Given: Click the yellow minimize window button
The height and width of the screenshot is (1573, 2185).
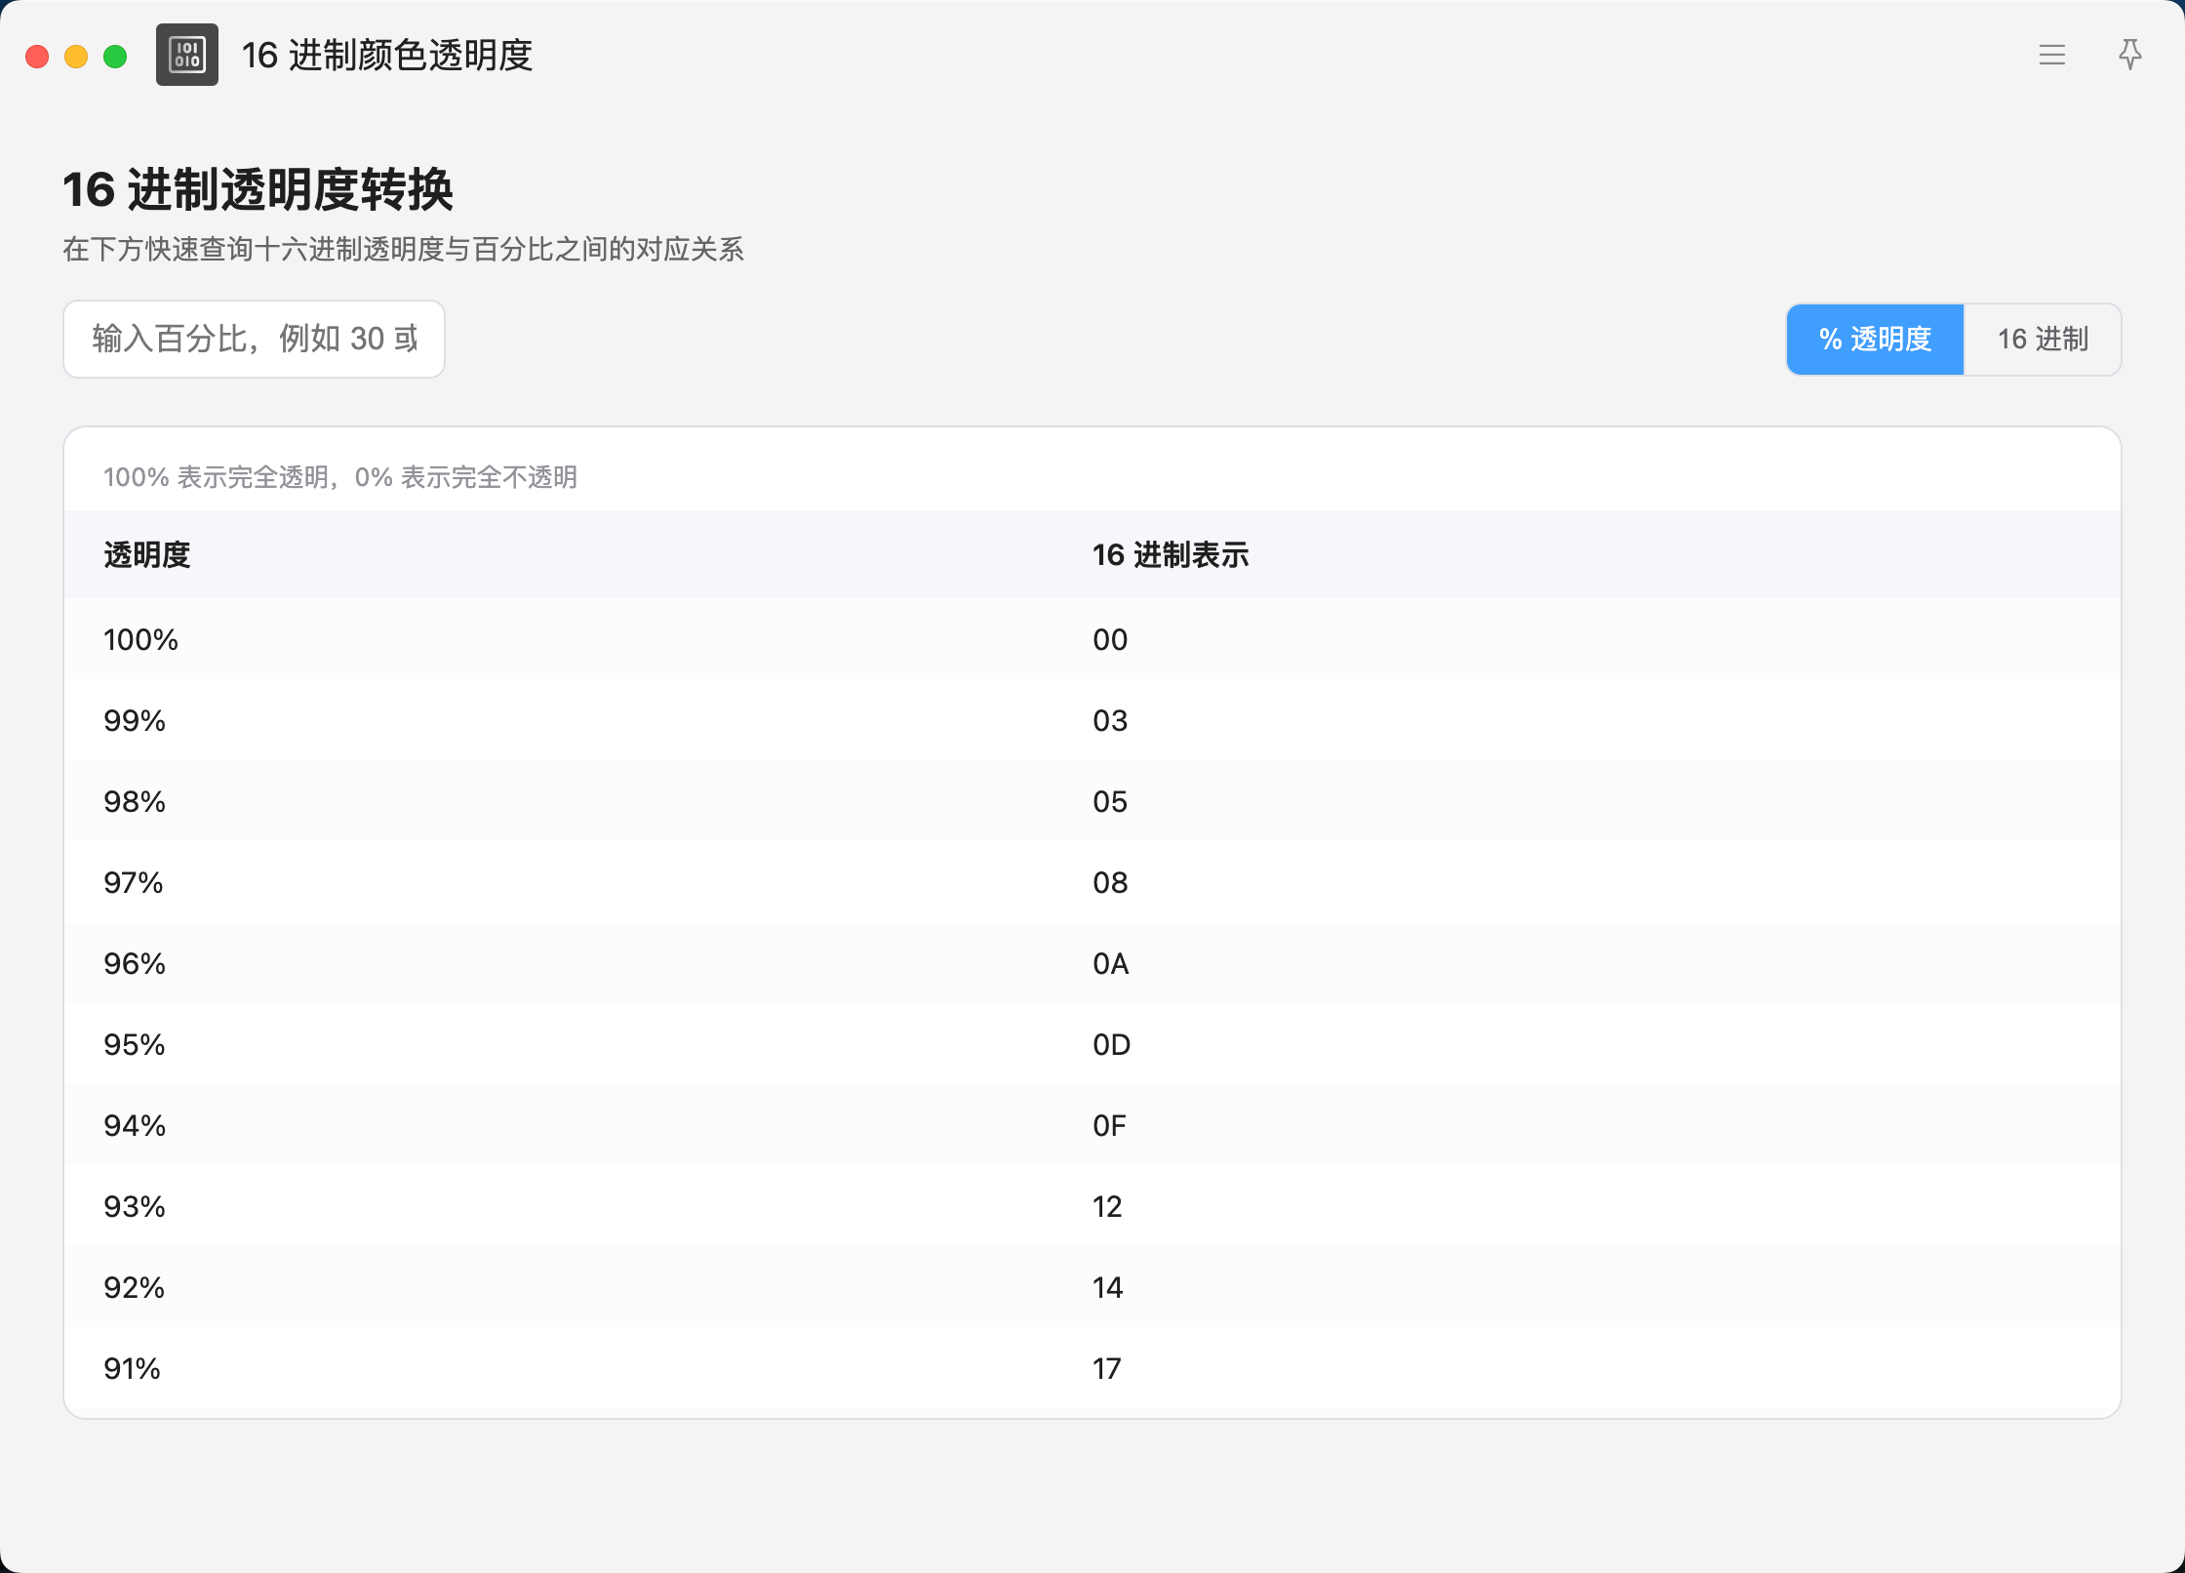Looking at the screenshot, I should [x=76, y=57].
